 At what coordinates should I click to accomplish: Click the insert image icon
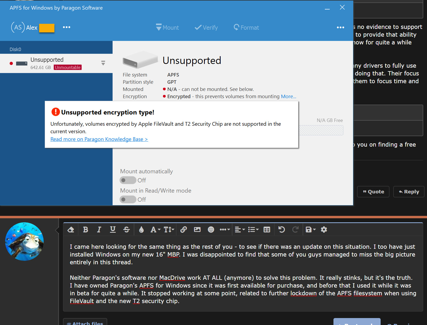click(x=197, y=230)
